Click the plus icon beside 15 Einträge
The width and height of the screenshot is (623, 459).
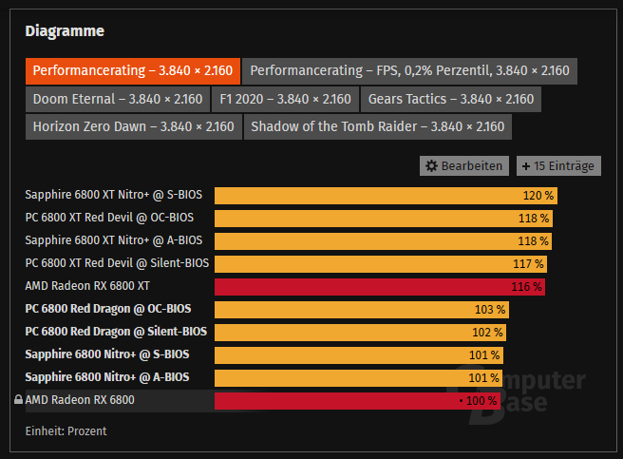tap(526, 166)
